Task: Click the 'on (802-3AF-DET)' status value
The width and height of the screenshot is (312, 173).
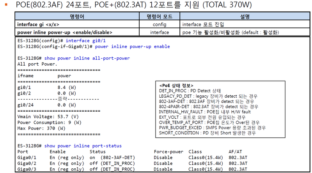Action: (112, 158)
